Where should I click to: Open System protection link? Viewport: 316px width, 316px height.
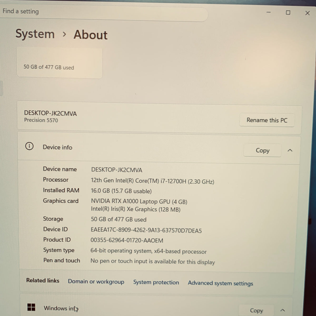point(156,282)
